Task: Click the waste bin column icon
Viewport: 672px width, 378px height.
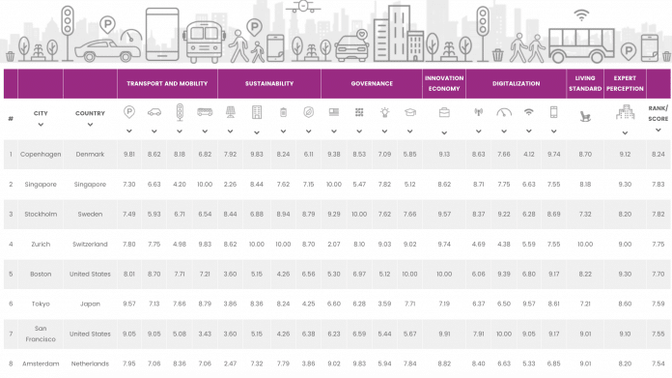Action: [283, 112]
